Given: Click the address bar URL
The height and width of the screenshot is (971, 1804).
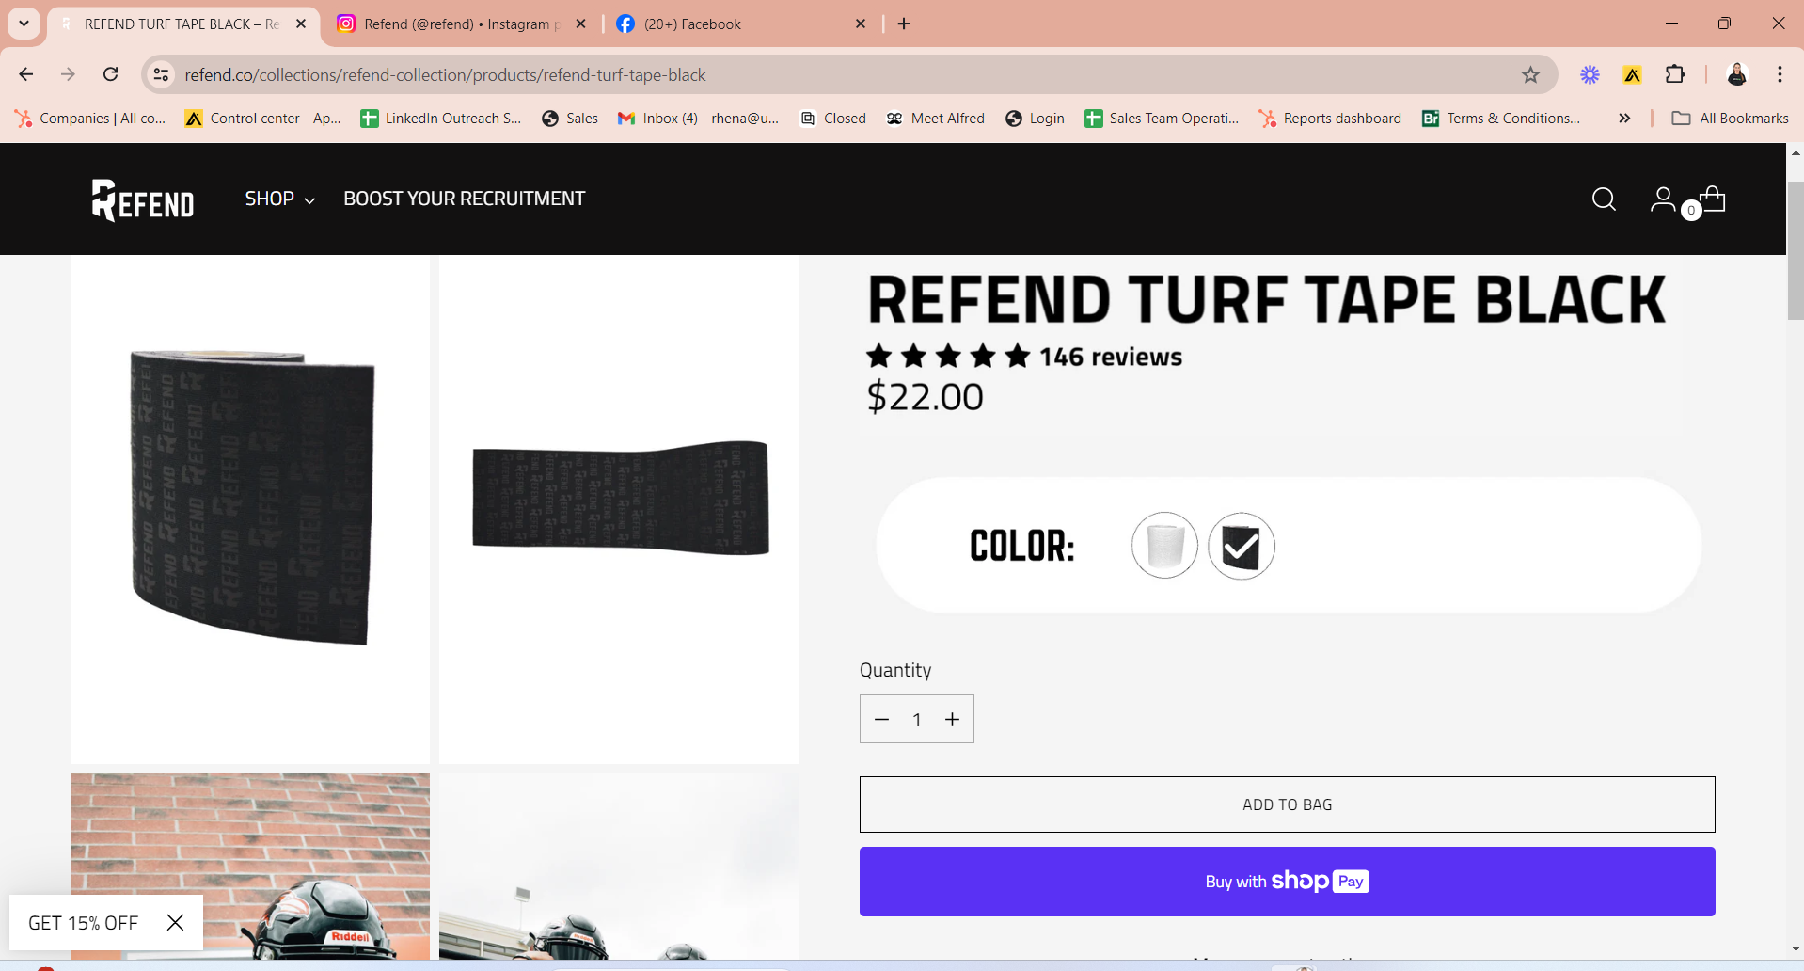Looking at the screenshot, I should click(x=446, y=75).
